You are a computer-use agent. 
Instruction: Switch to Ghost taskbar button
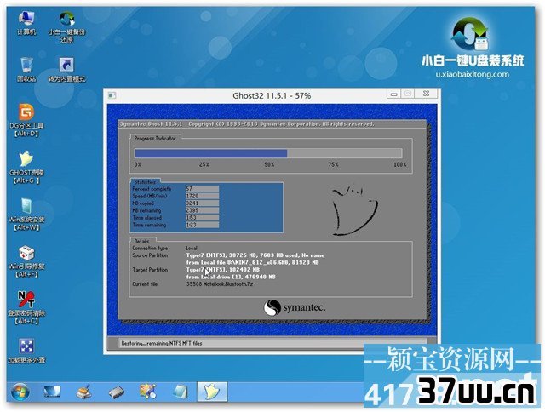212,392
